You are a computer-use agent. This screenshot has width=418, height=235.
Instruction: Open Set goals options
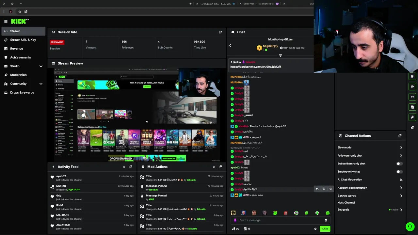[370, 210]
